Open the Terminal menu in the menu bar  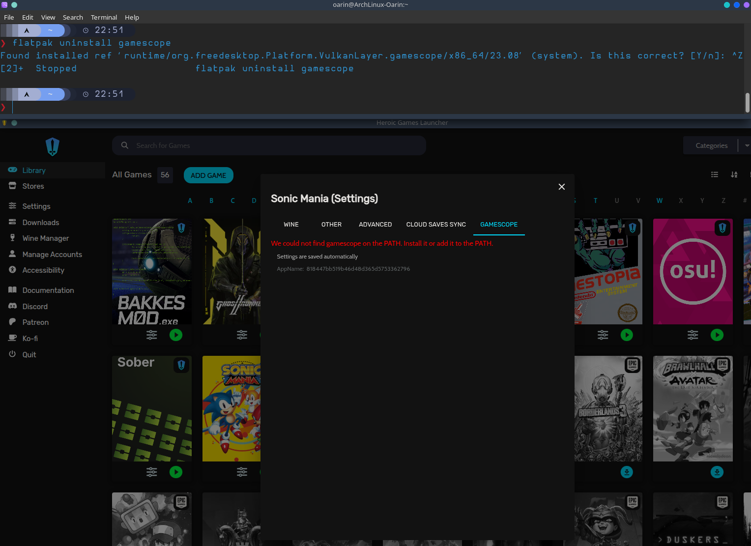pyautogui.click(x=104, y=17)
